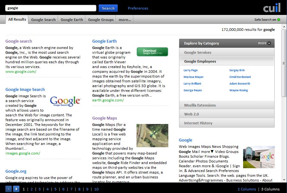Screen dimensions: 287x193
Task: Open the 'Google Image Search' result title
Action: tap(25, 89)
